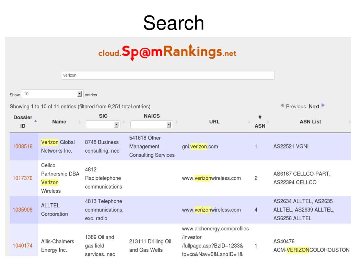351x263 pixels.
Task: Click Cellco's www.verizonwireless.com URL
Action: click(x=211, y=178)
